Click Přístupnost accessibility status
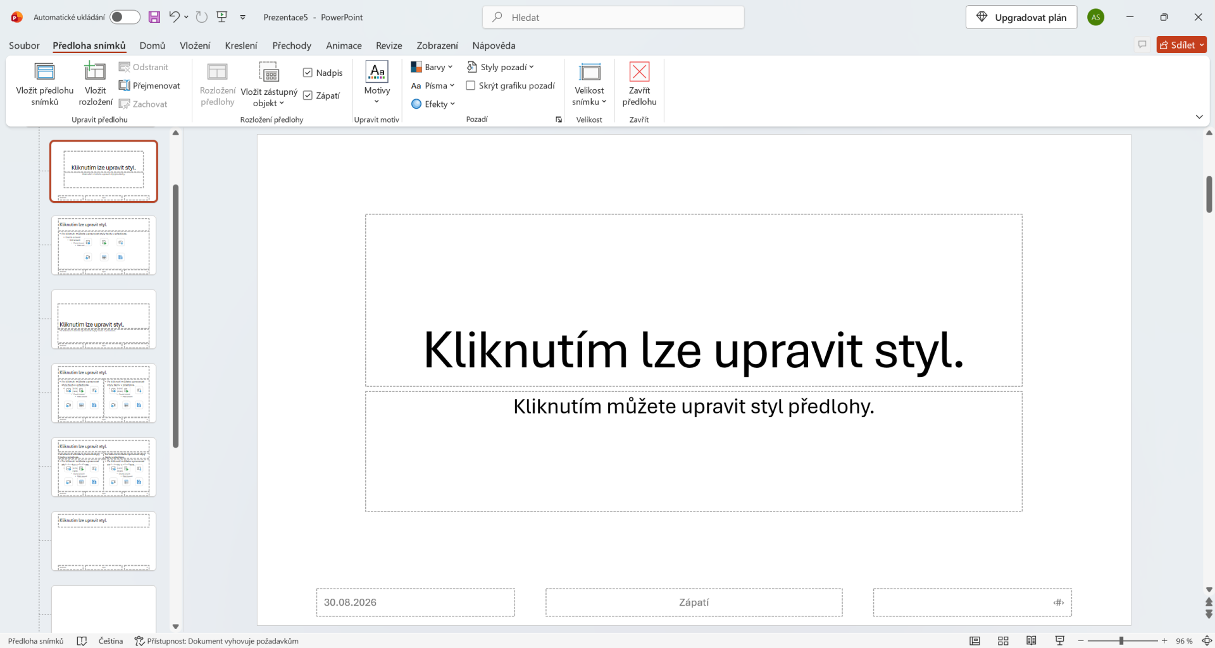1215x648 pixels. (x=216, y=641)
